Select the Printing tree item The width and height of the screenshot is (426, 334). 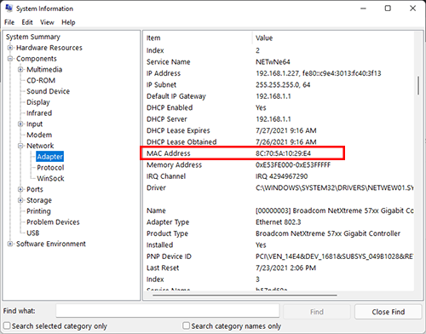point(38,211)
